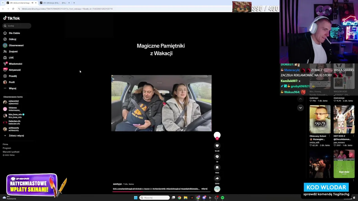Go to next video with down arrow
This screenshot has height=201, width=358.
[300, 108]
